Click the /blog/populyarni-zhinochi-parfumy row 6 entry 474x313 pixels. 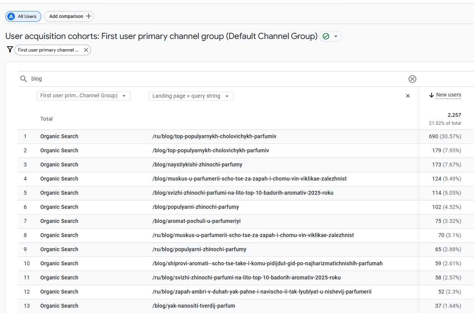[x=196, y=207]
